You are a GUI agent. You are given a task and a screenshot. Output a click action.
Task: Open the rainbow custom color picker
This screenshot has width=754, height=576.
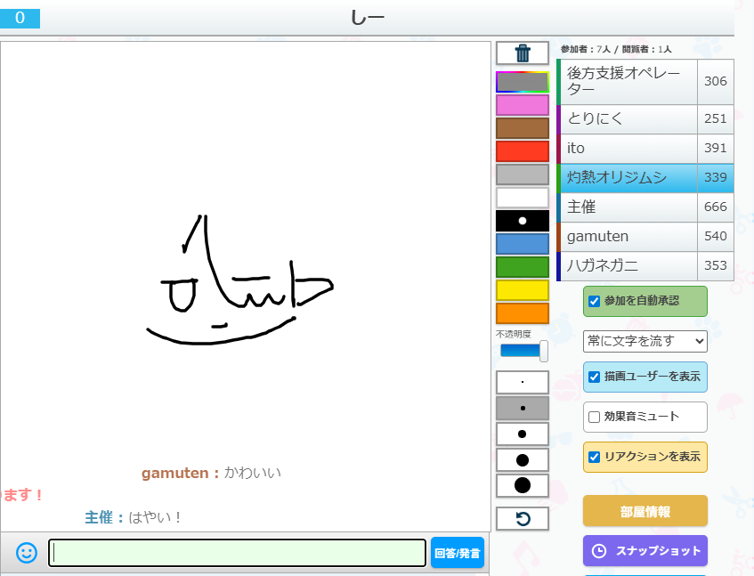pos(523,82)
